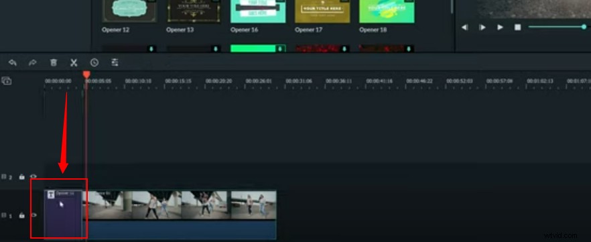The width and height of the screenshot is (591, 242).
Task: Step back one frame in the preview
Action: [x=465, y=27]
